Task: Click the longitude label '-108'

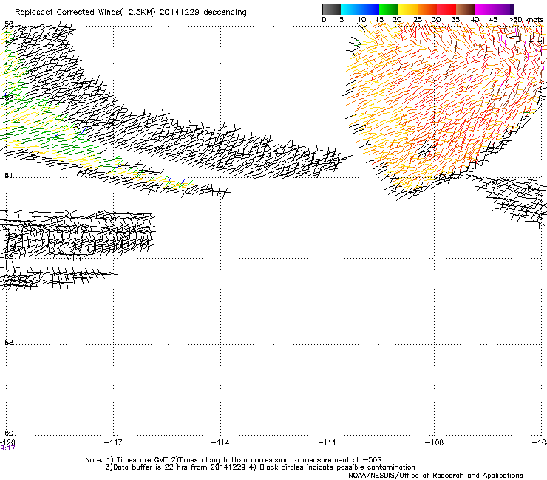Action: point(435,442)
